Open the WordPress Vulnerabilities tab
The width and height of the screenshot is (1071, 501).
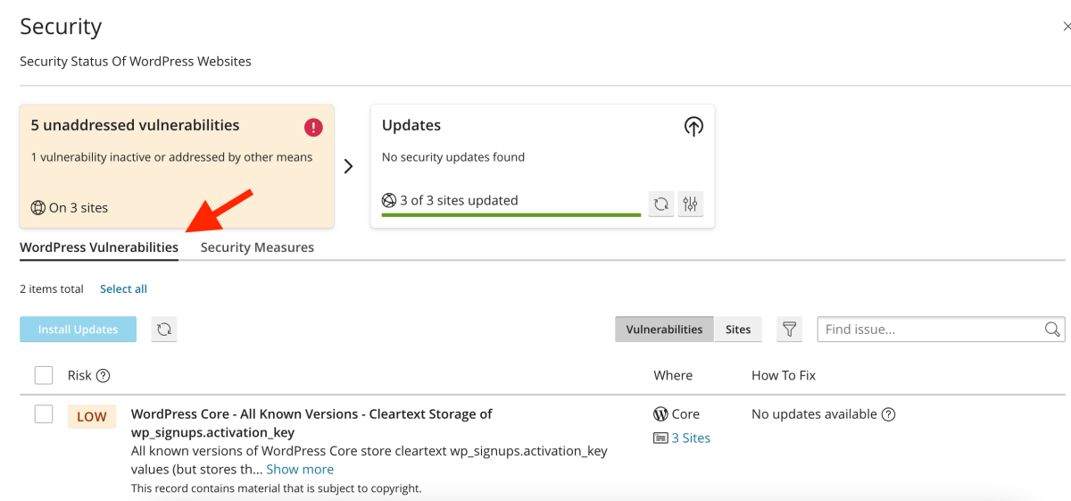(99, 247)
